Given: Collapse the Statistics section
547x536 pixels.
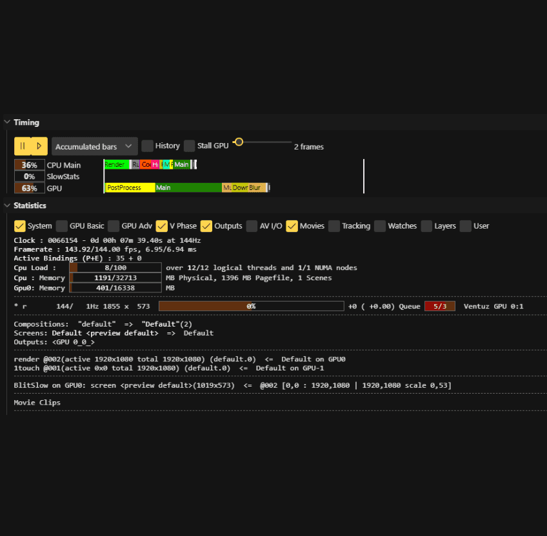Looking at the screenshot, I should point(7,206).
